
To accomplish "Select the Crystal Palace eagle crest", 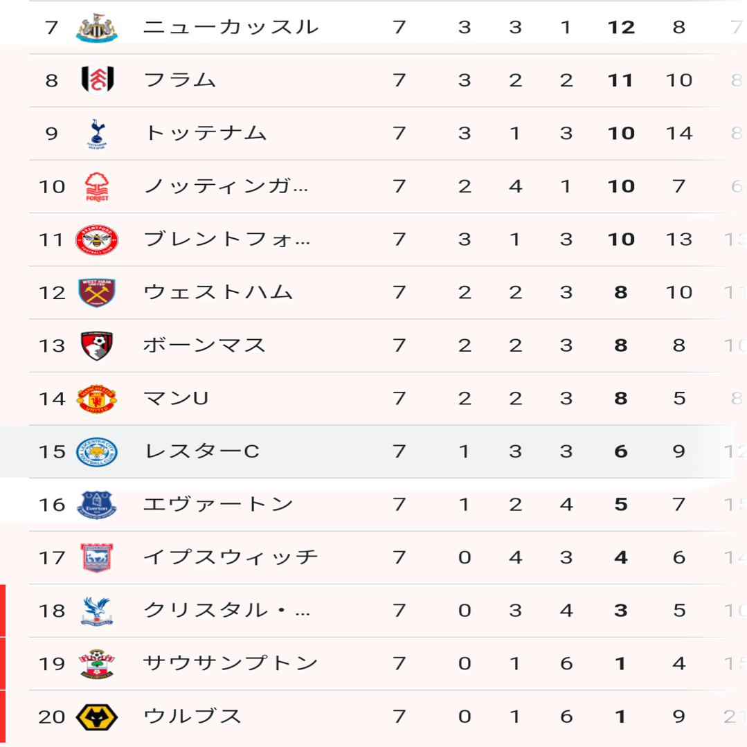I will (x=96, y=611).
